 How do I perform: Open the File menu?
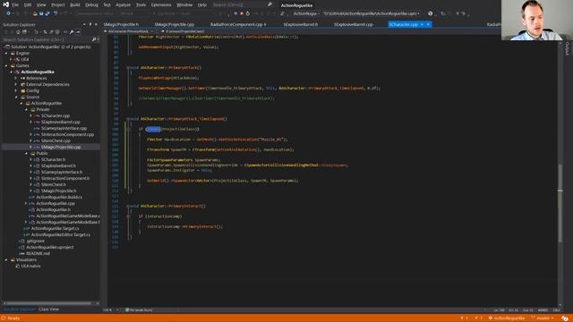[15, 5]
